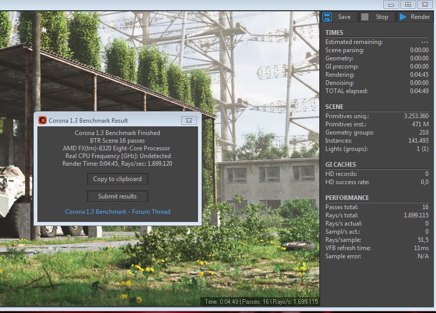
Task: Click the blue floppy disk save icon
Action: [327, 17]
